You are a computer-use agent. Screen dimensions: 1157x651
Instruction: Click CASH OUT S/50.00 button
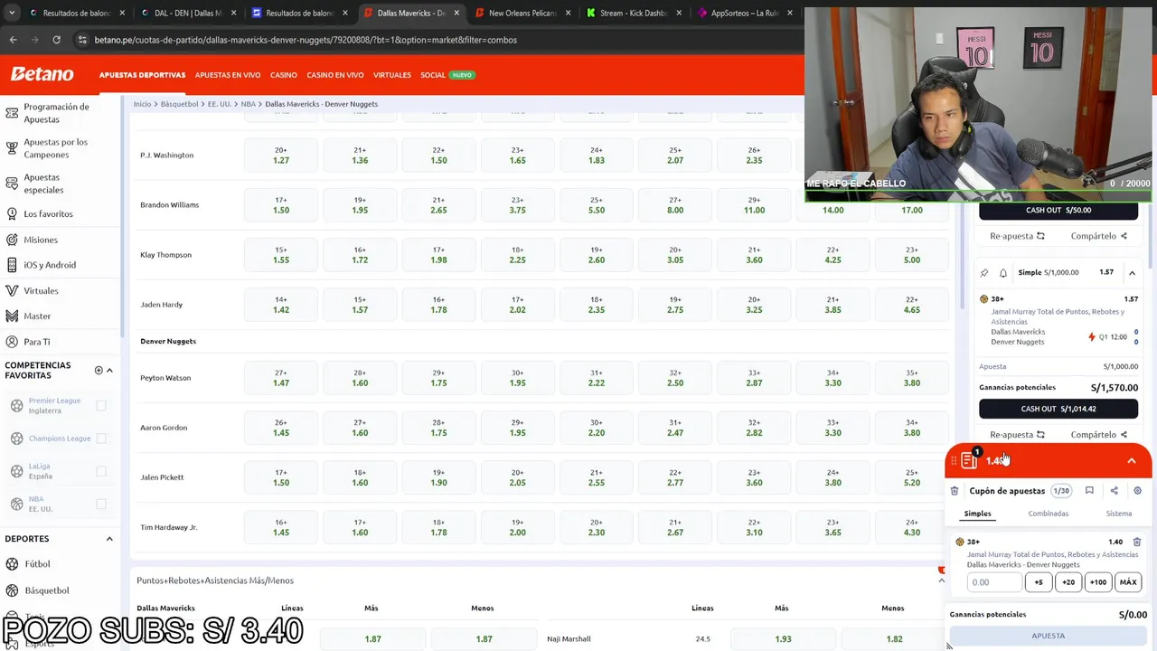pyautogui.click(x=1058, y=211)
